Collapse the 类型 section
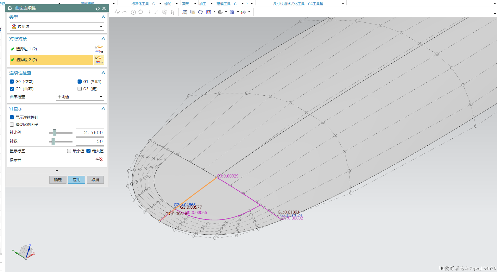This screenshot has height=272, width=497. click(103, 17)
